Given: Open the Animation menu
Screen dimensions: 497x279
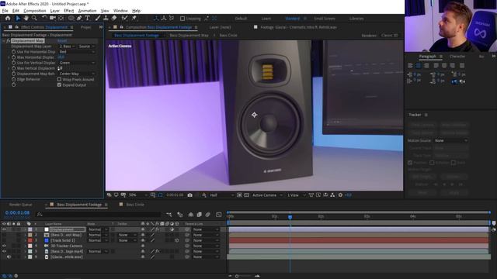Looking at the screenshot, I should (87, 11).
